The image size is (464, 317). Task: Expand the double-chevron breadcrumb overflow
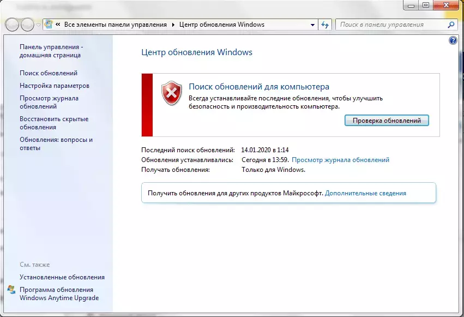(x=58, y=25)
